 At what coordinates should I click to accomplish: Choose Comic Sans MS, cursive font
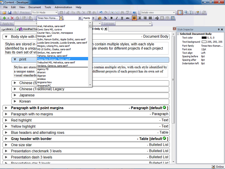(x=63, y=30)
